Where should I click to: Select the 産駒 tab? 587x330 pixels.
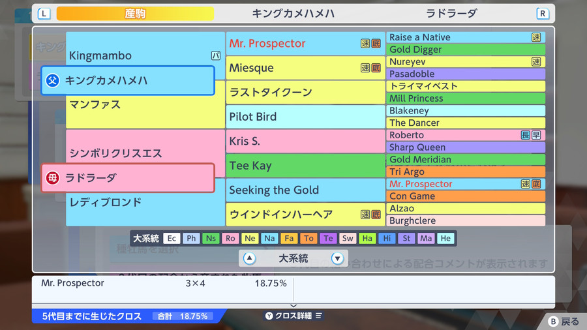coord(135,14)
